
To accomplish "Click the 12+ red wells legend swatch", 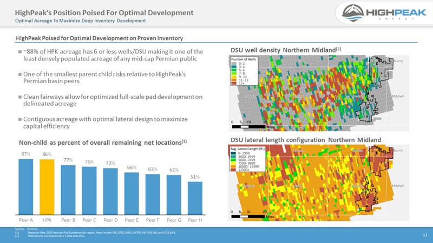I will 234,83.
